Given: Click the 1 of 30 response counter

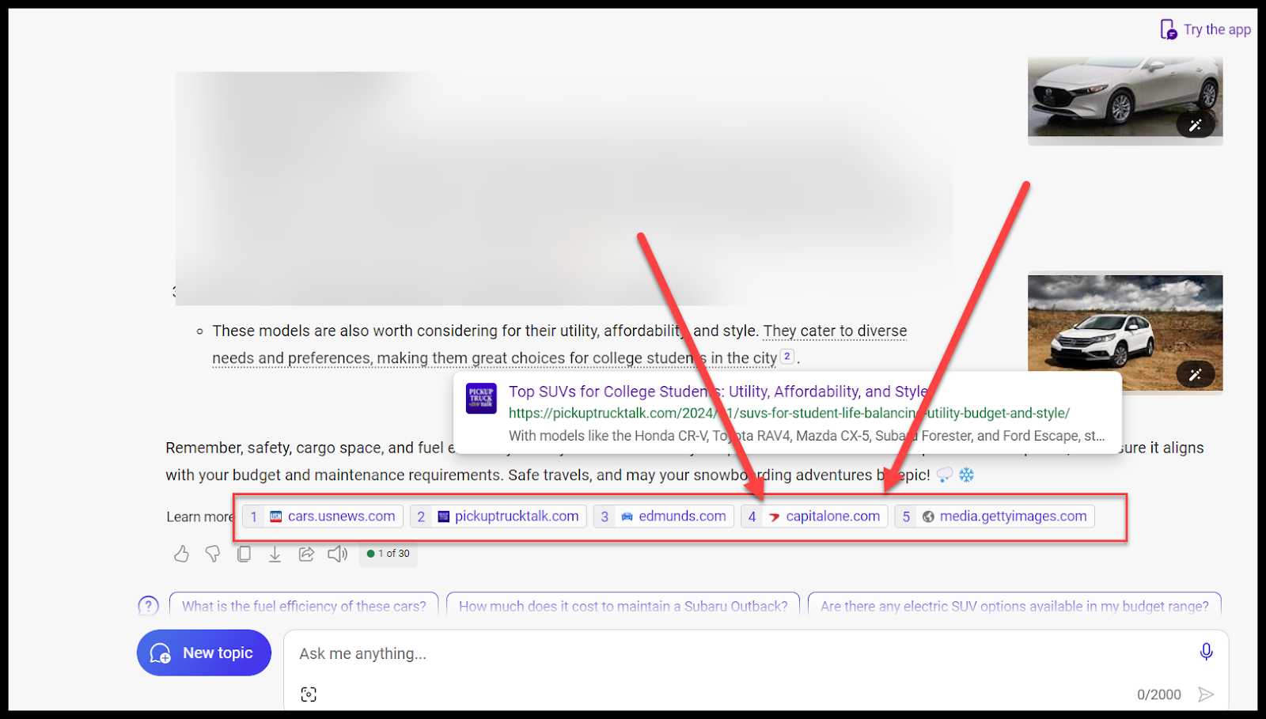Looking at the screenshot, I should 388,554.
